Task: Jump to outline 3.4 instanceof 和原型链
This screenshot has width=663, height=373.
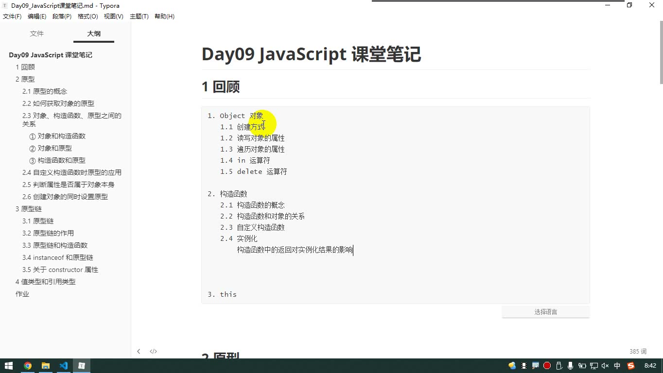Action: click(x=58, y=257)
